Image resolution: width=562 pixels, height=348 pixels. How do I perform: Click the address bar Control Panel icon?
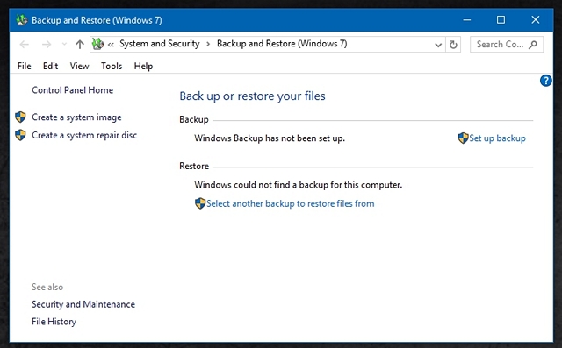click(97, 44)
